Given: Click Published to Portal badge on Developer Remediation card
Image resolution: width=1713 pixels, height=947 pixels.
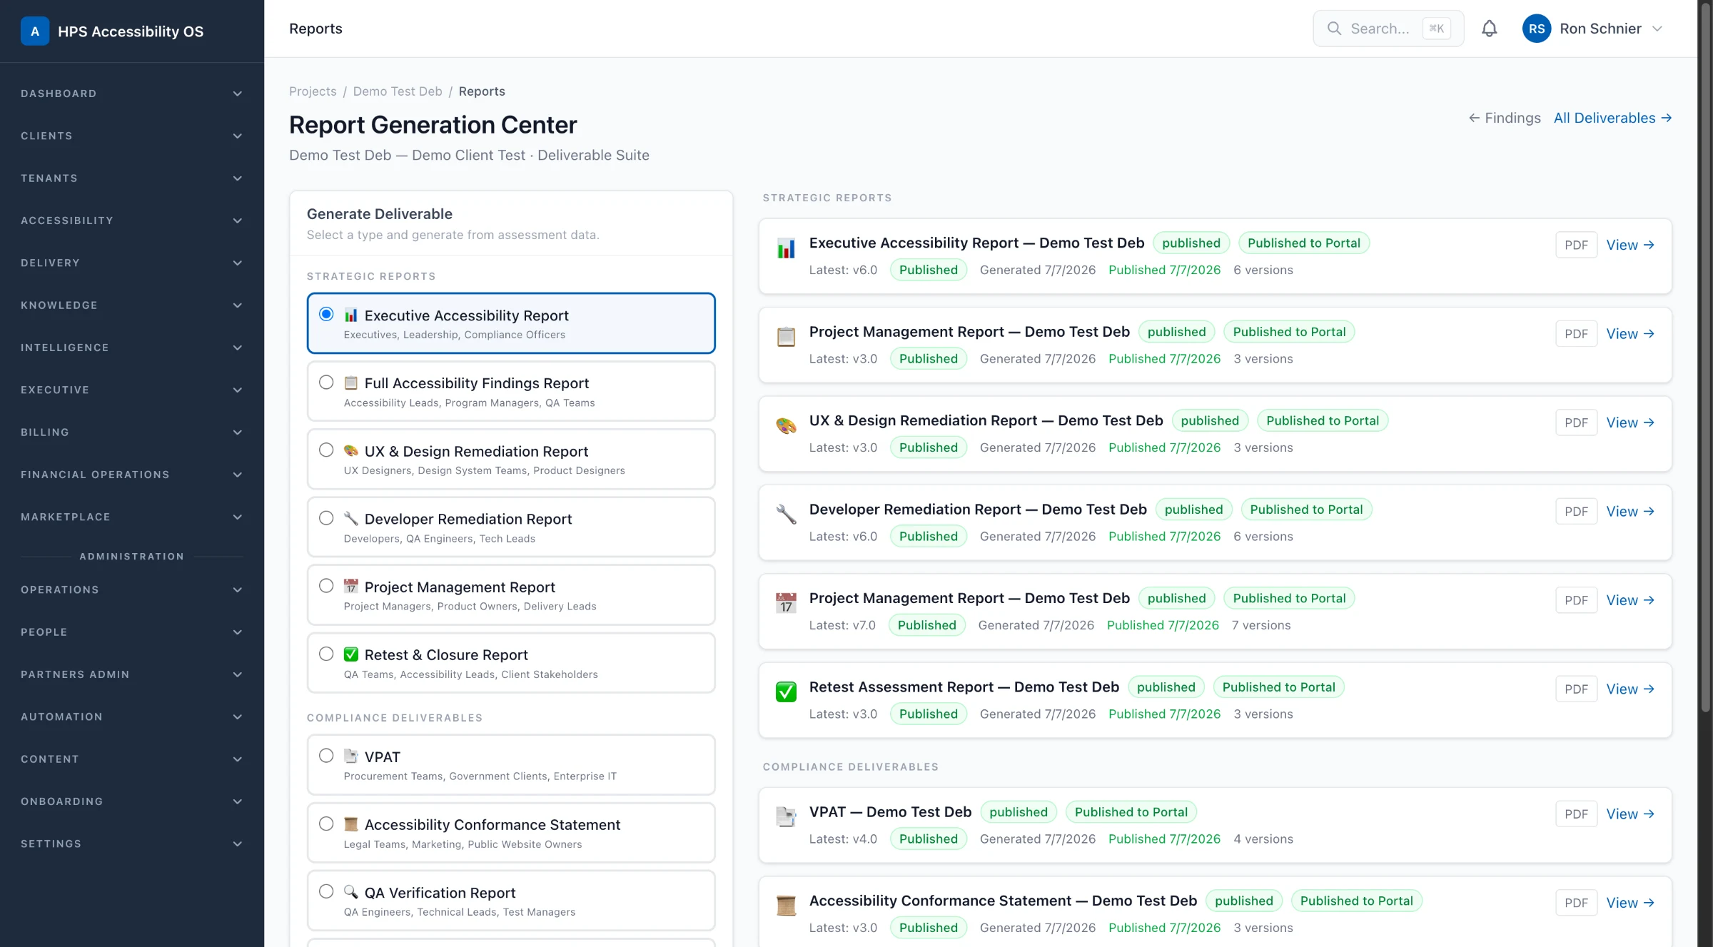Looking at the screenshot, I should coord(1306,510).
